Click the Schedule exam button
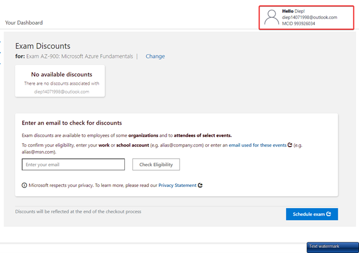 coord(311,214)
